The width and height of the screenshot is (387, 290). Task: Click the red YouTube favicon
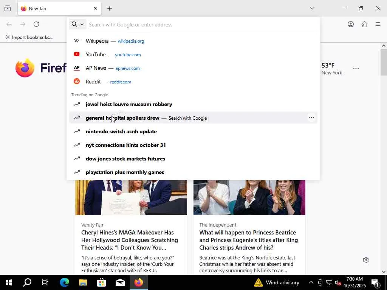(77, 54)
